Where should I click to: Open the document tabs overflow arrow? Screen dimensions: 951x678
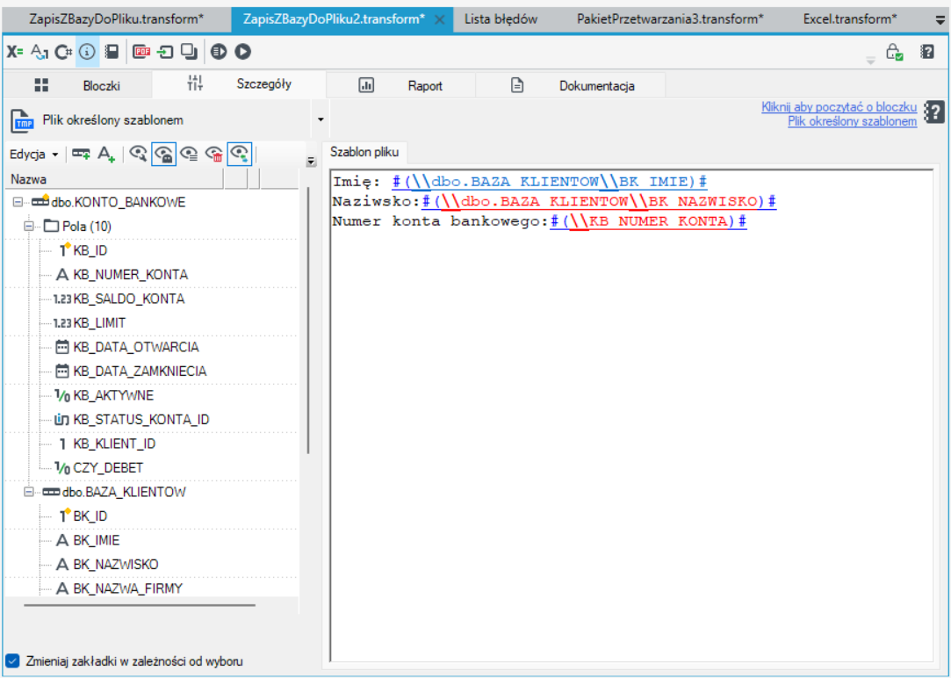coord(940,19)
